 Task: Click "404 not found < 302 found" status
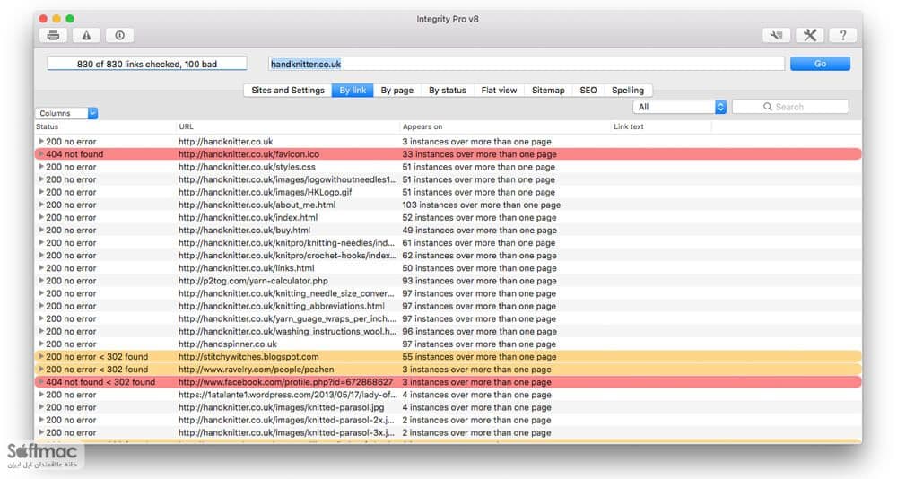(100, 382)
